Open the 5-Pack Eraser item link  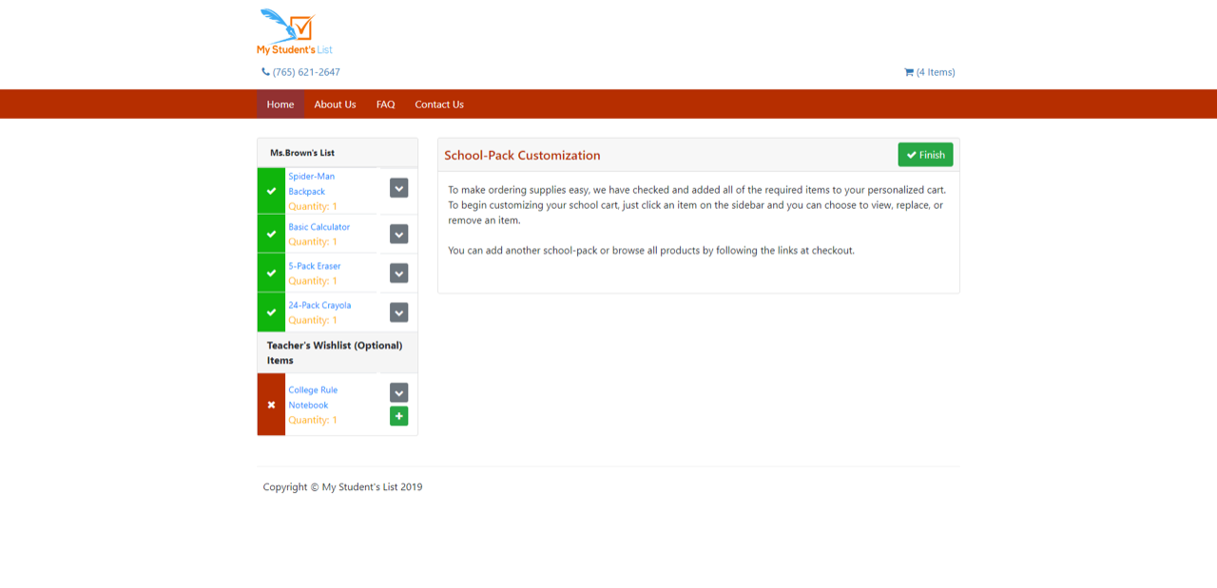tap(315, 266)
